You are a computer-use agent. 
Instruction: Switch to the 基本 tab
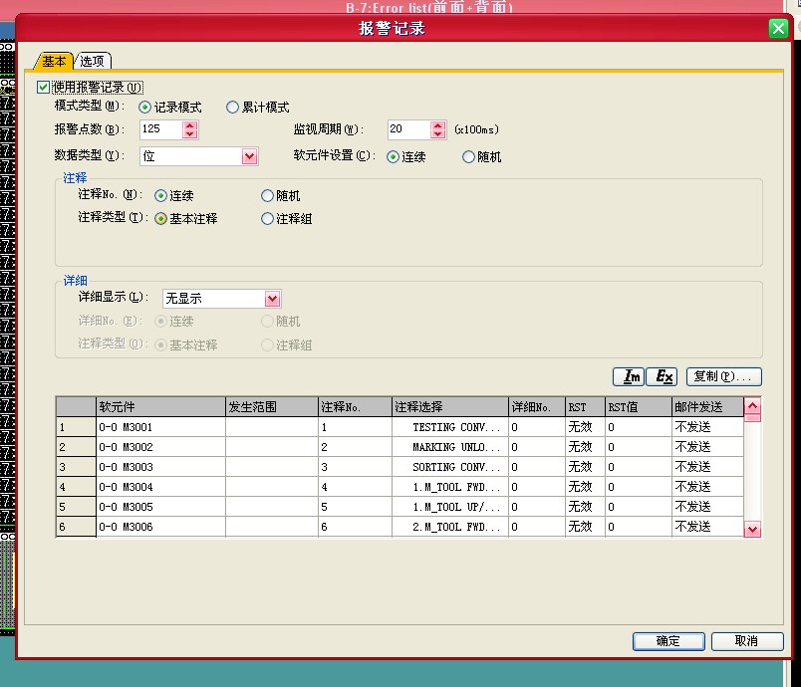pos(54,62)
